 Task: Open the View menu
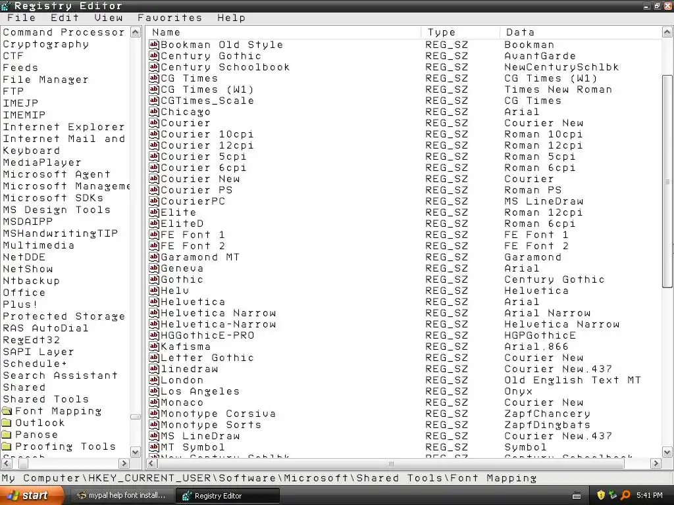[109, 18]
